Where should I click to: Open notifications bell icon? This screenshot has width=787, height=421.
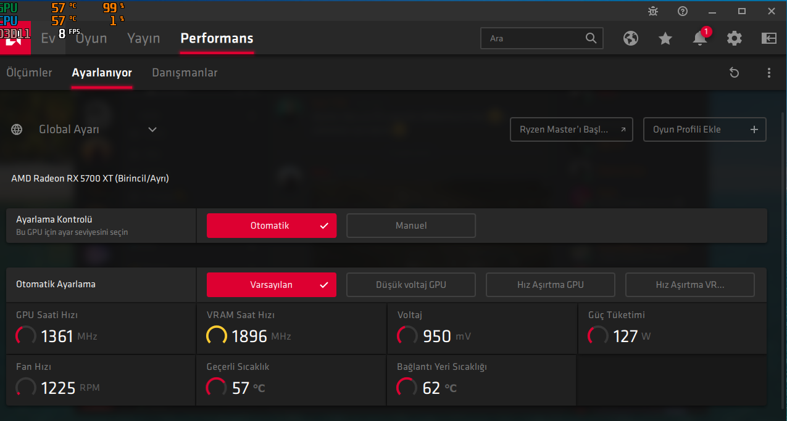pyautogui.click(x=700, y=38)
